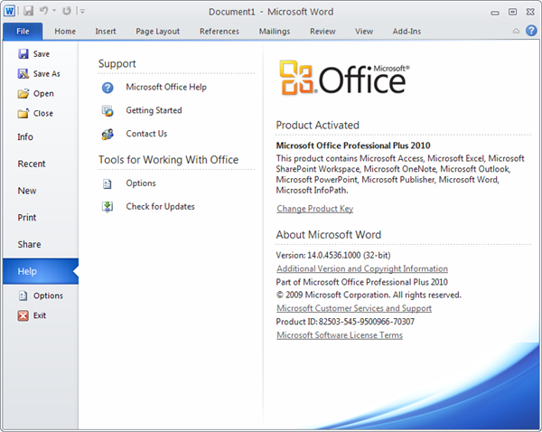Choose Print from the left menu
This screenshot has height=432, width=542.
coord(27,218)
